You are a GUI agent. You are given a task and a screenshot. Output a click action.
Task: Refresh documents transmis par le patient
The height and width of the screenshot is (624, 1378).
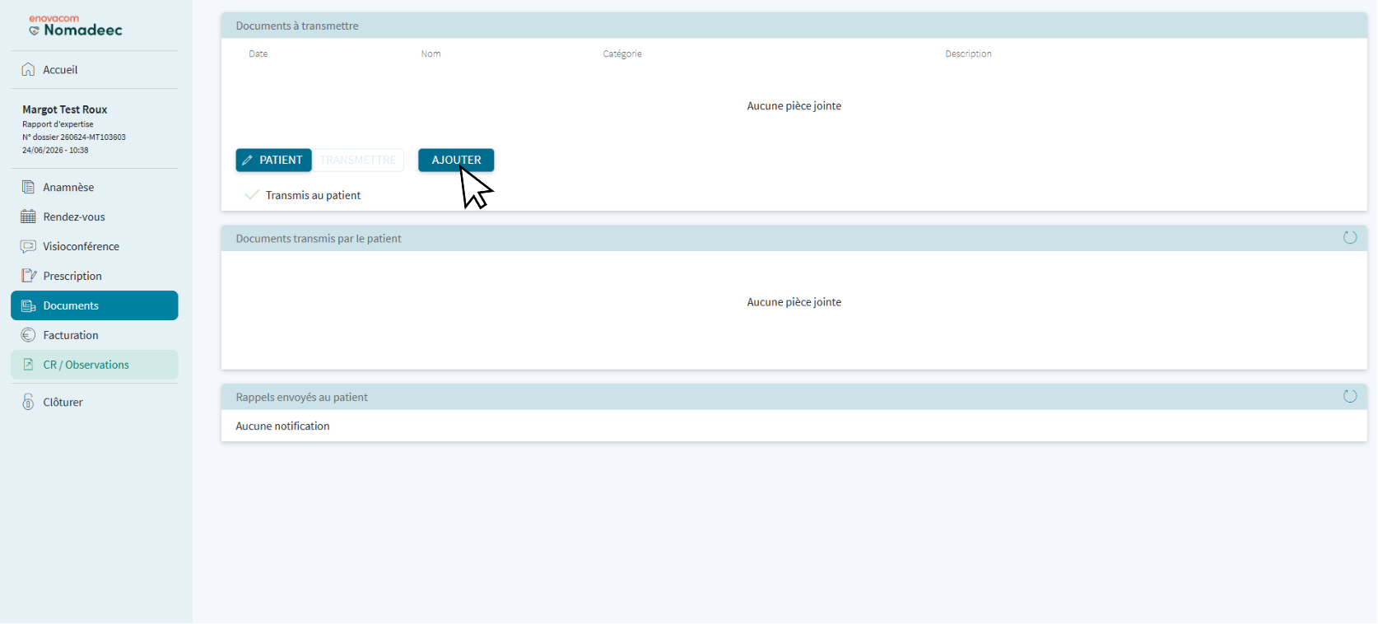[1350, 238]
